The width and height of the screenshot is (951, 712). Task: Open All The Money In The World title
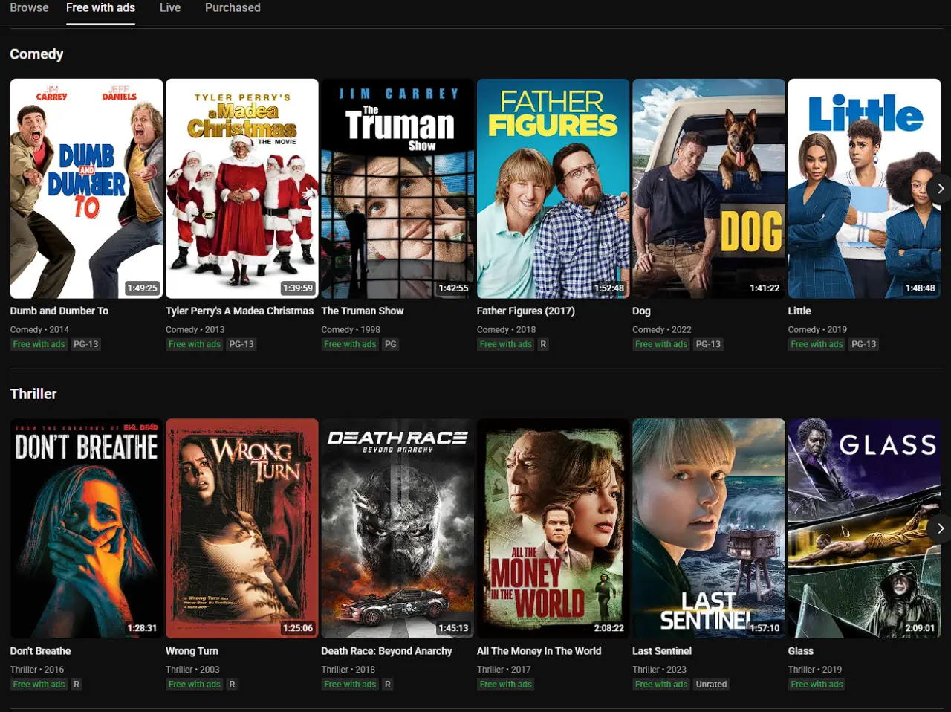(539, 650)
